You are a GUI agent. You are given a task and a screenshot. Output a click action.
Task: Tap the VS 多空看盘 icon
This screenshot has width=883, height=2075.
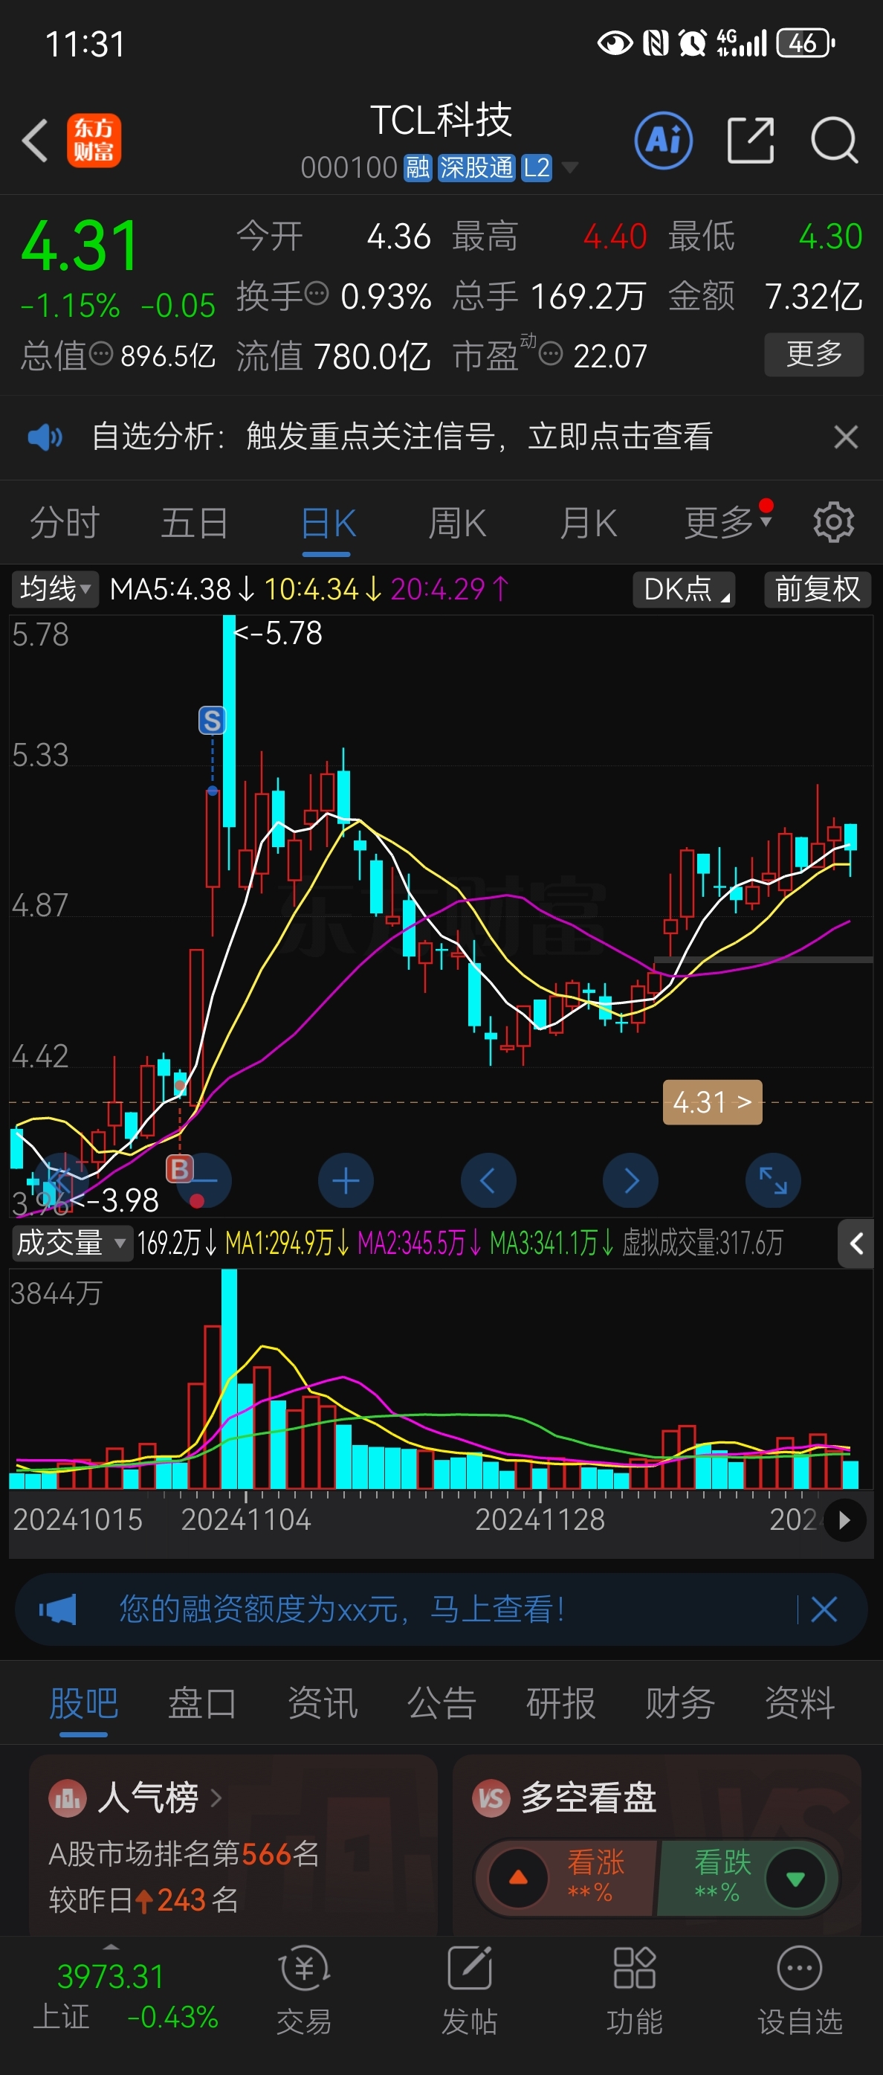[x=491, y=1798]
